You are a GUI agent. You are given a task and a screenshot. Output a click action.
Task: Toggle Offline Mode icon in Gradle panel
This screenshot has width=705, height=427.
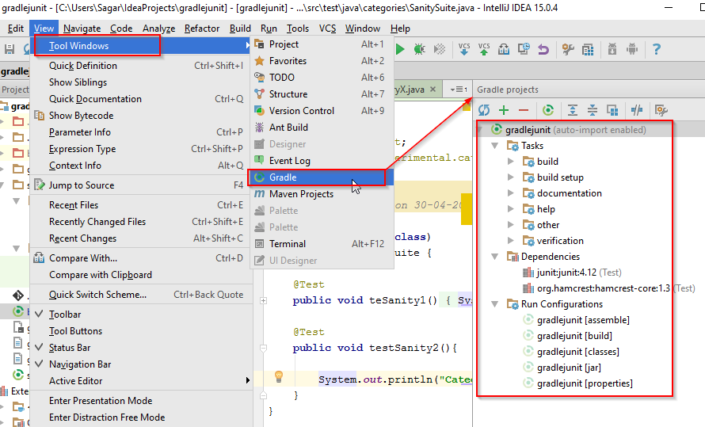tap(637, 110)
